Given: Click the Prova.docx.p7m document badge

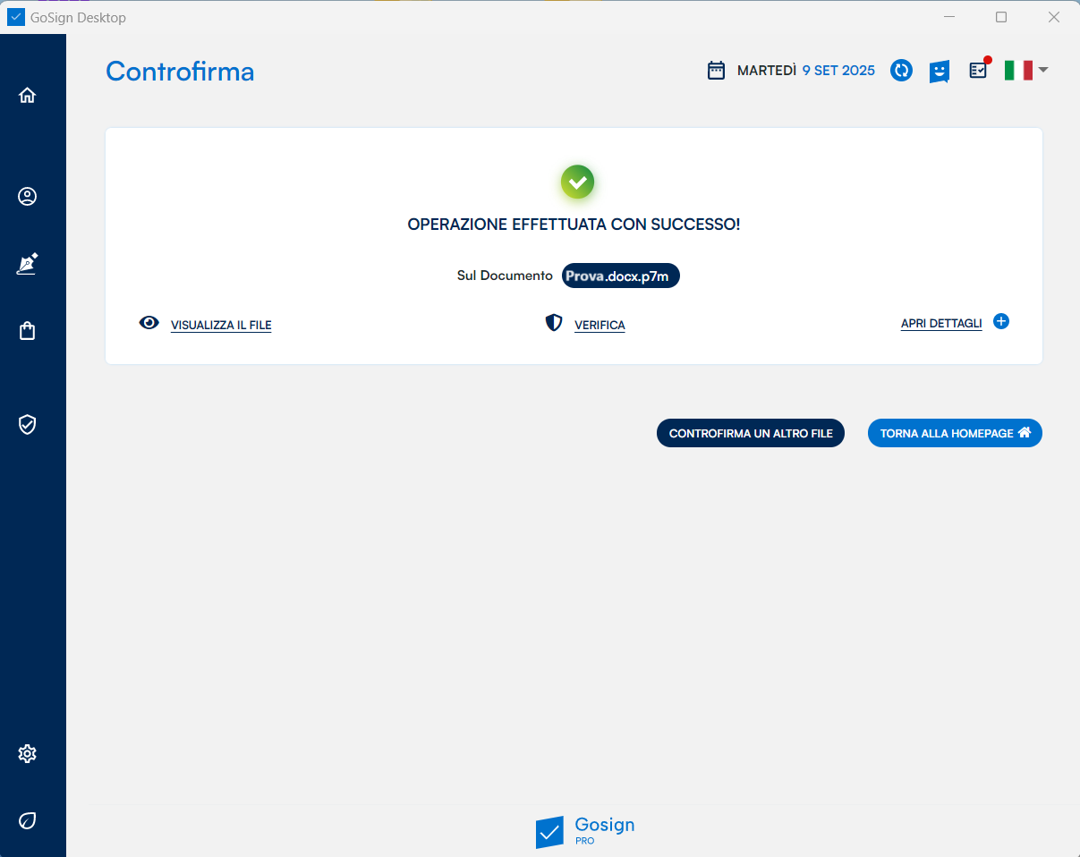Looking at the screenshot, I should pos(621,276).
